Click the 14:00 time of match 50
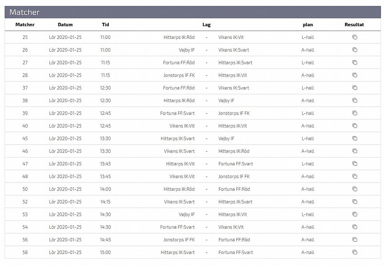This screenshot has height=266, width=384. [105, 189]
